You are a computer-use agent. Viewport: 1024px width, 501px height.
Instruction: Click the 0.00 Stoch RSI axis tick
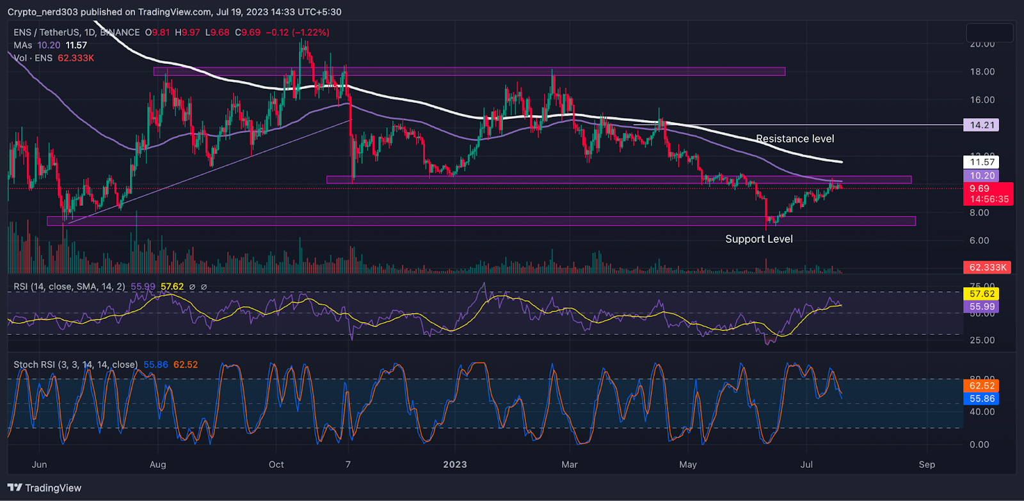tap(979, 444)
